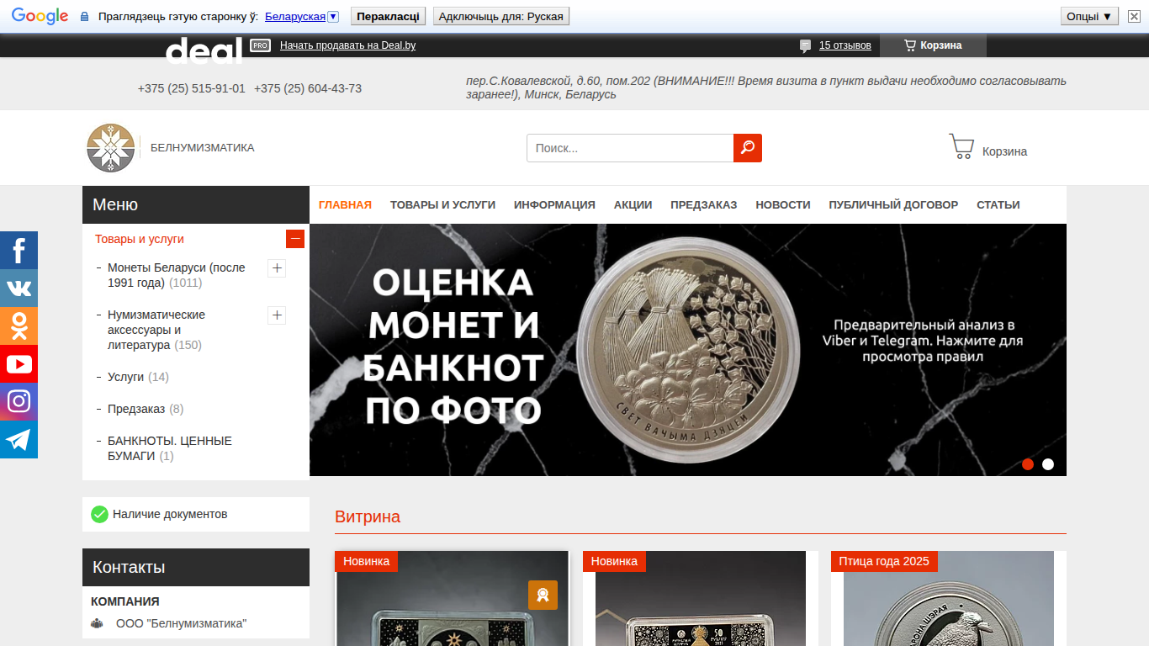
Task: Click the translate bar lock icon
Action: [x=84, y=17]
